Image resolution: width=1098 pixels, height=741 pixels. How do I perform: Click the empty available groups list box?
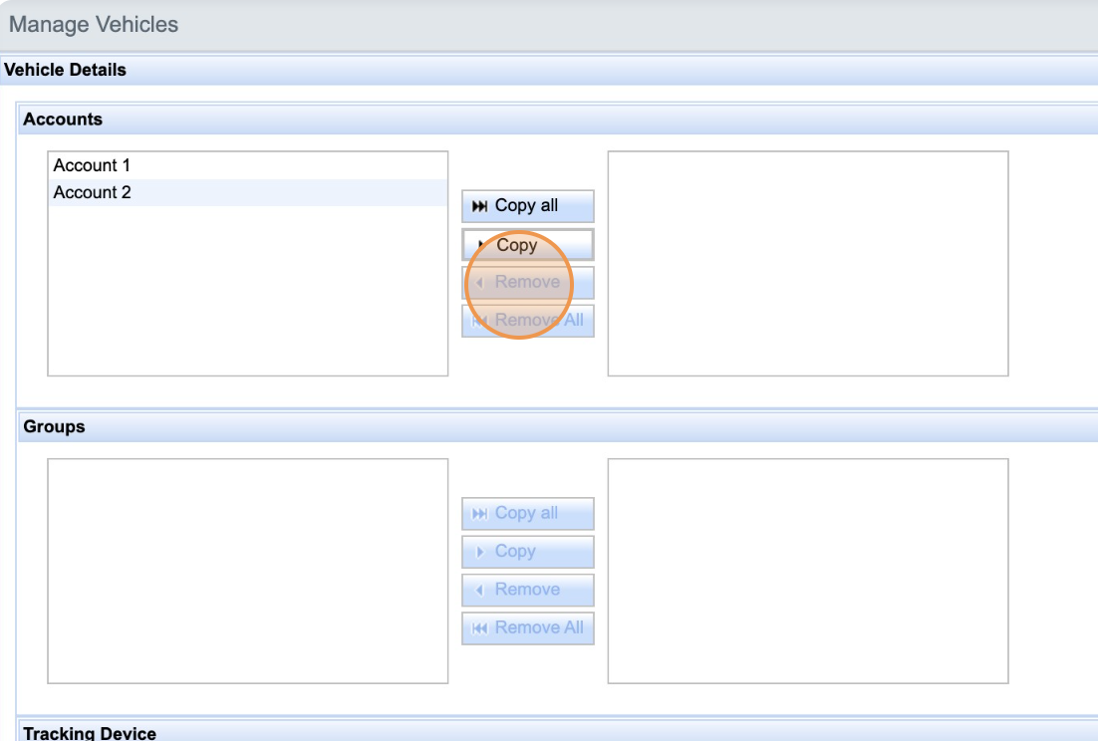(247, 571)
